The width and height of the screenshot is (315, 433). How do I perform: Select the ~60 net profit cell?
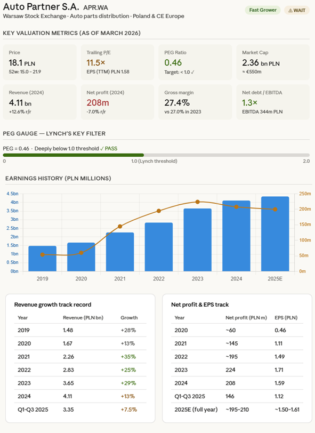point(231,330)
